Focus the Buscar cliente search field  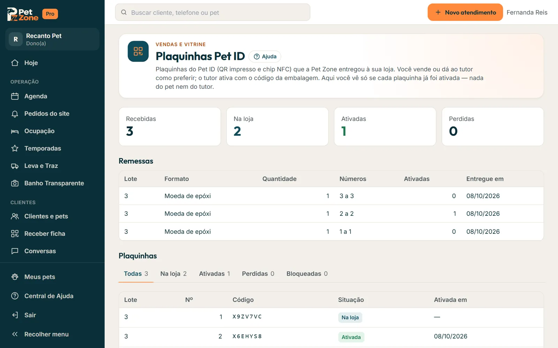pos(213,12)
